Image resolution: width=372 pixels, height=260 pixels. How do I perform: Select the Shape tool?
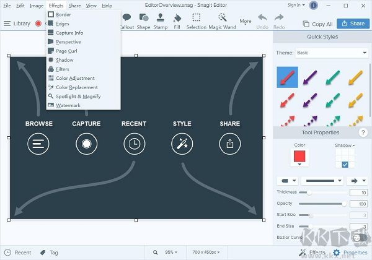(x=143, y=20)
